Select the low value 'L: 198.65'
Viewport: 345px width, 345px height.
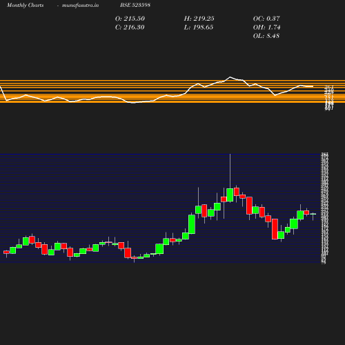[199, 27]
